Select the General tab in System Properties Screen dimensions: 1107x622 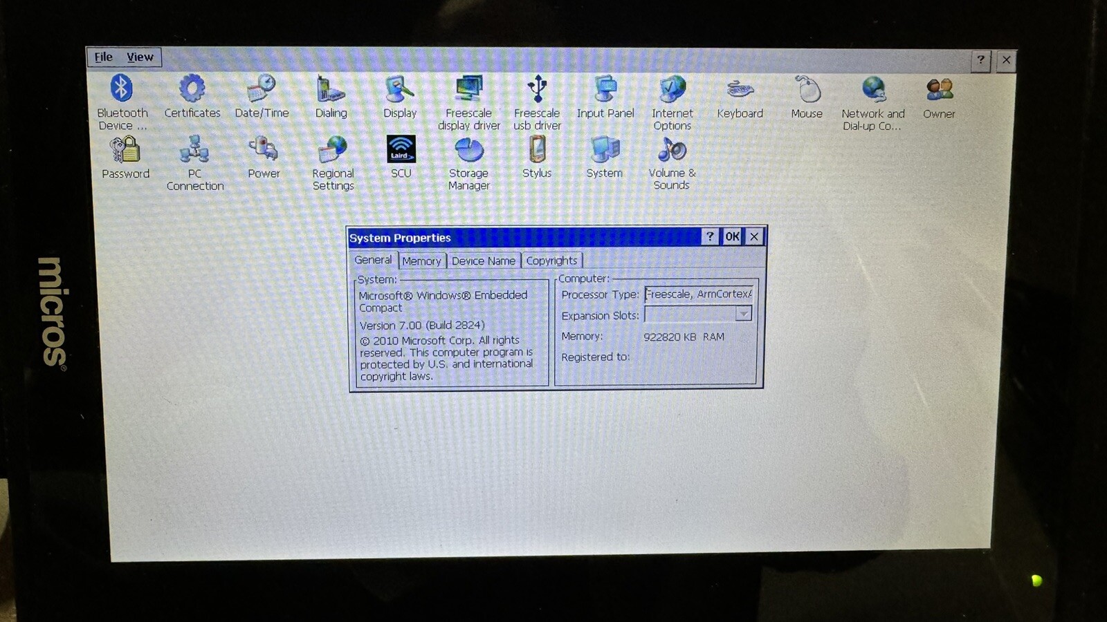click(x=373, y=260)
